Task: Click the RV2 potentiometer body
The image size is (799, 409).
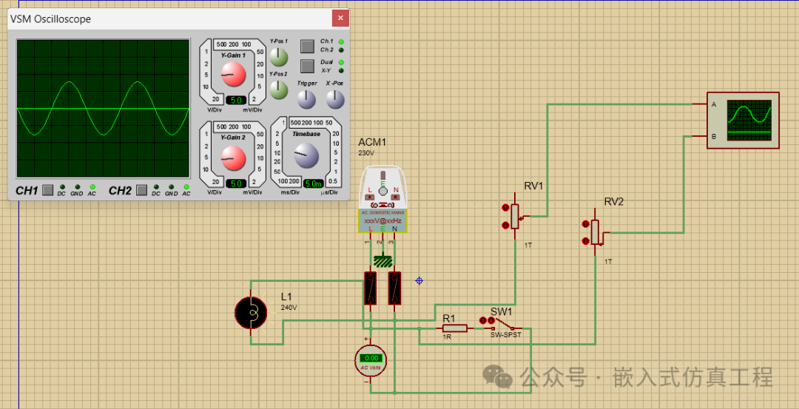Action: click(x=595, y=231)
